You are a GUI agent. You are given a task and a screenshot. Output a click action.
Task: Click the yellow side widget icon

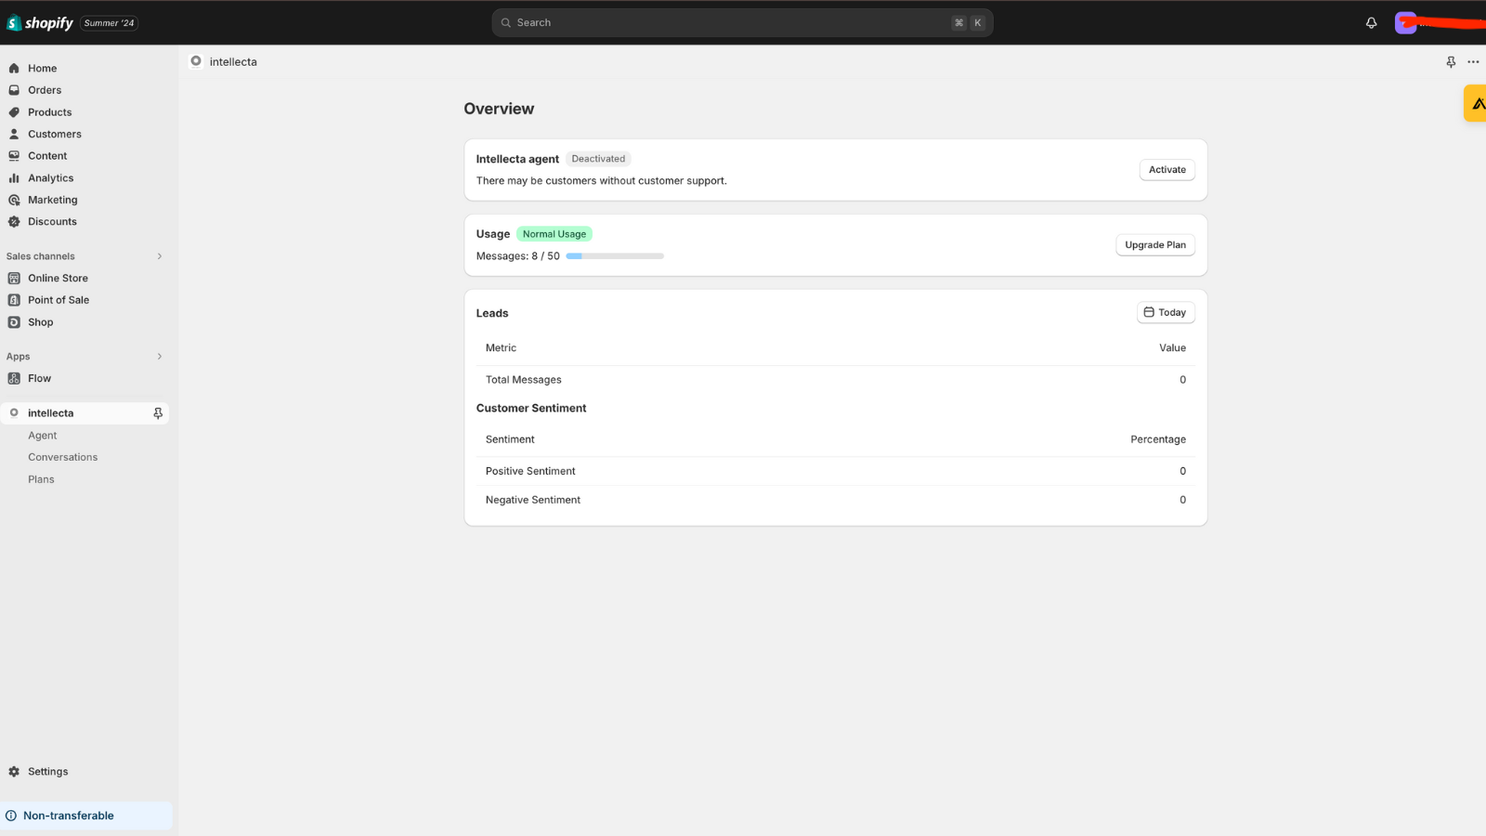(1476, 103)
